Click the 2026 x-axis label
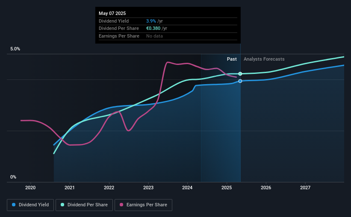 (x=266, y=188)
